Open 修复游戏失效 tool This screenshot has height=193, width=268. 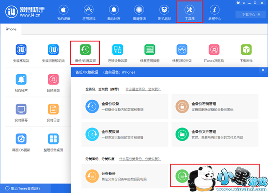pyautogui.click(x=182, y=53)
